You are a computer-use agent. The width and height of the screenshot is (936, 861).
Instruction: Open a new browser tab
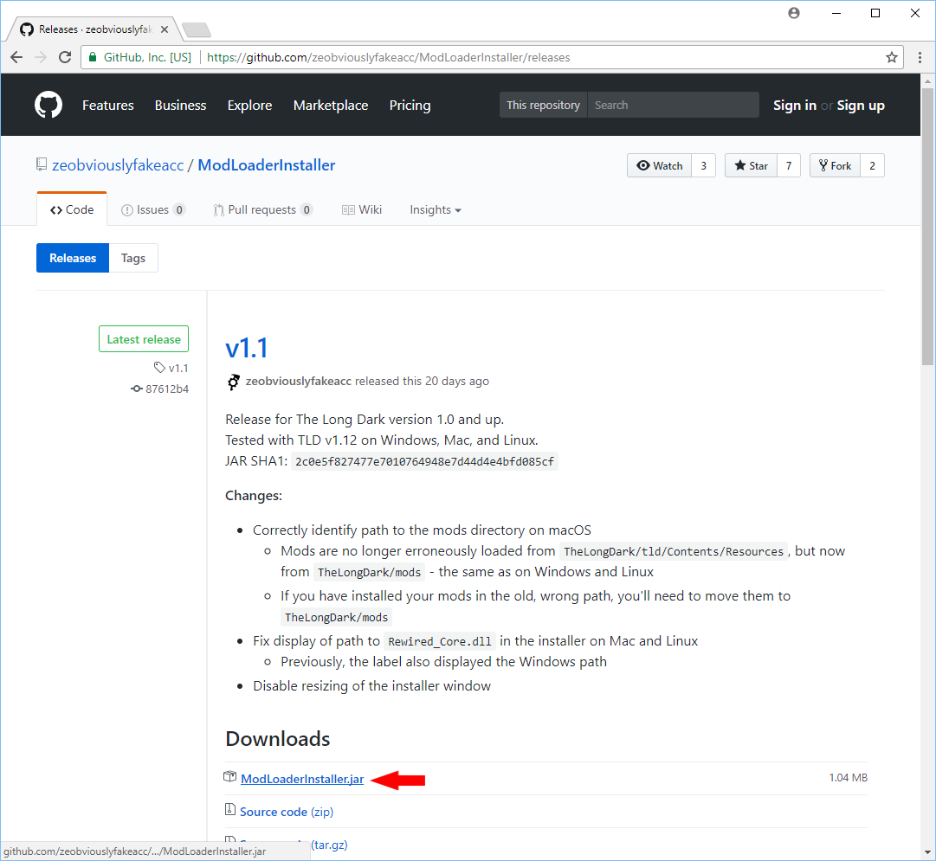197,29
